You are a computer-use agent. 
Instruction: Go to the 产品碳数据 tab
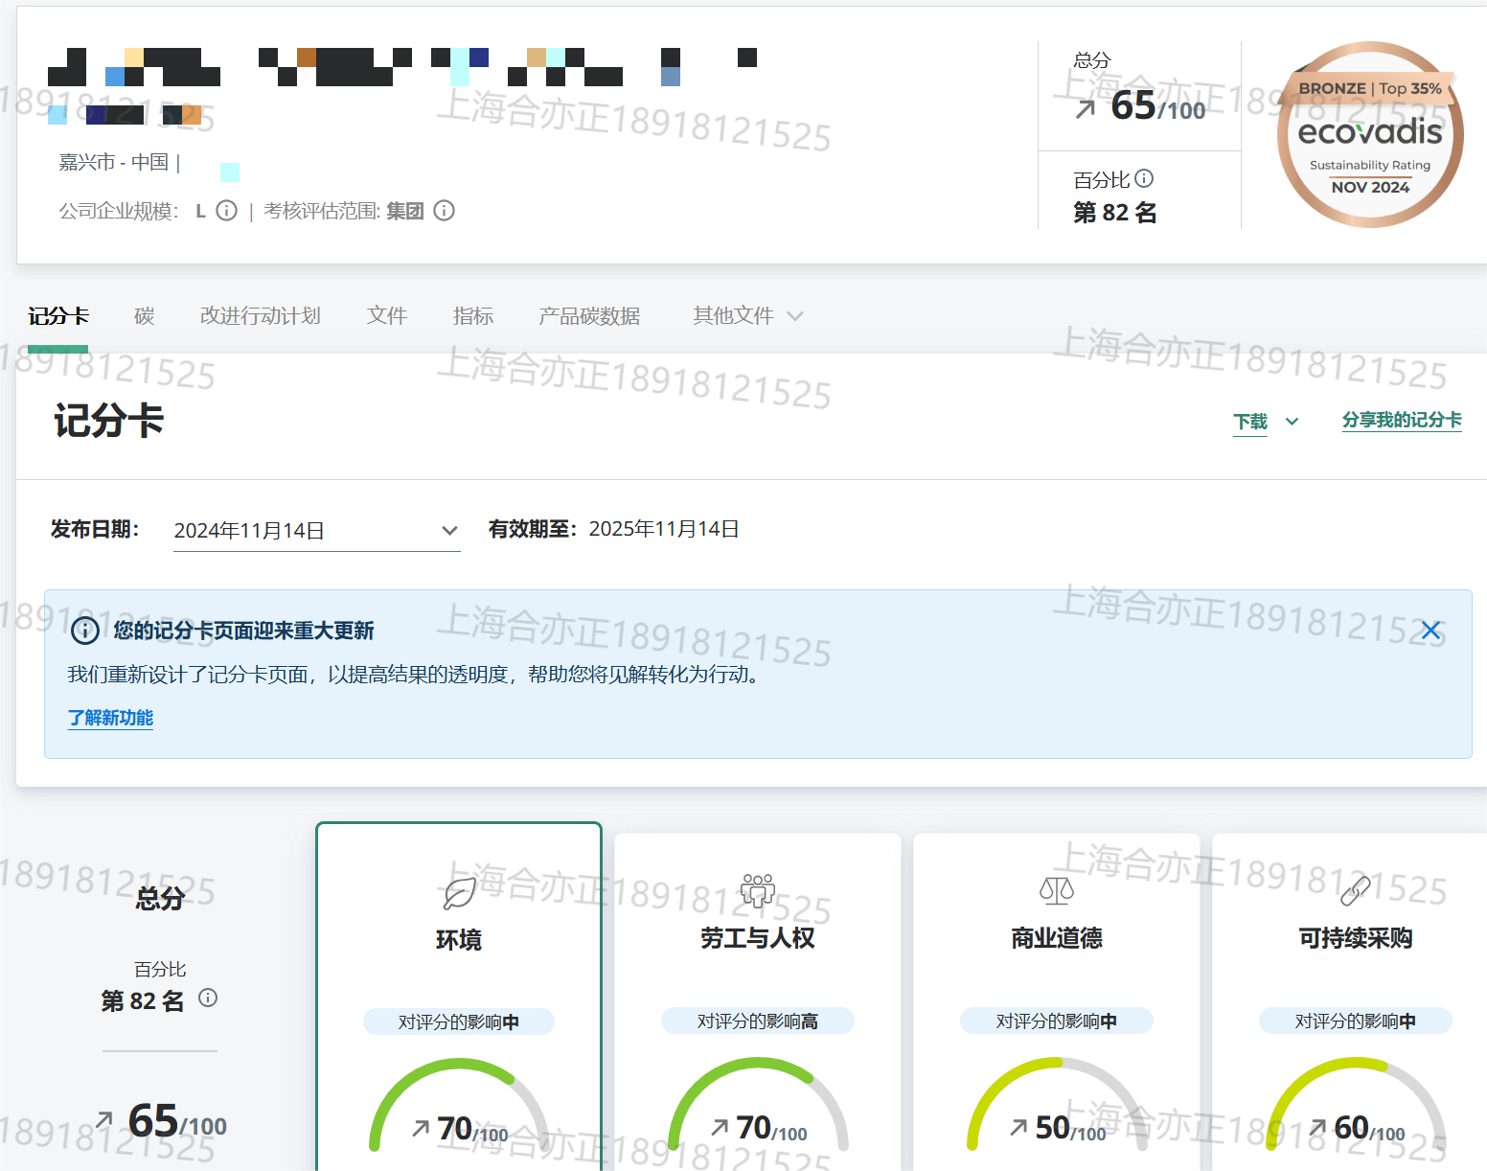click(x=588, y=316)
